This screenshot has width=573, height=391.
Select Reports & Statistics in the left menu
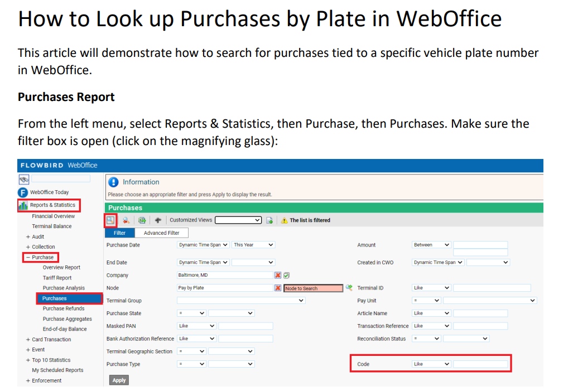click(x=52, y=205)
